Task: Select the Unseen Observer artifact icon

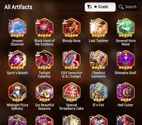Action: (17, 28)
